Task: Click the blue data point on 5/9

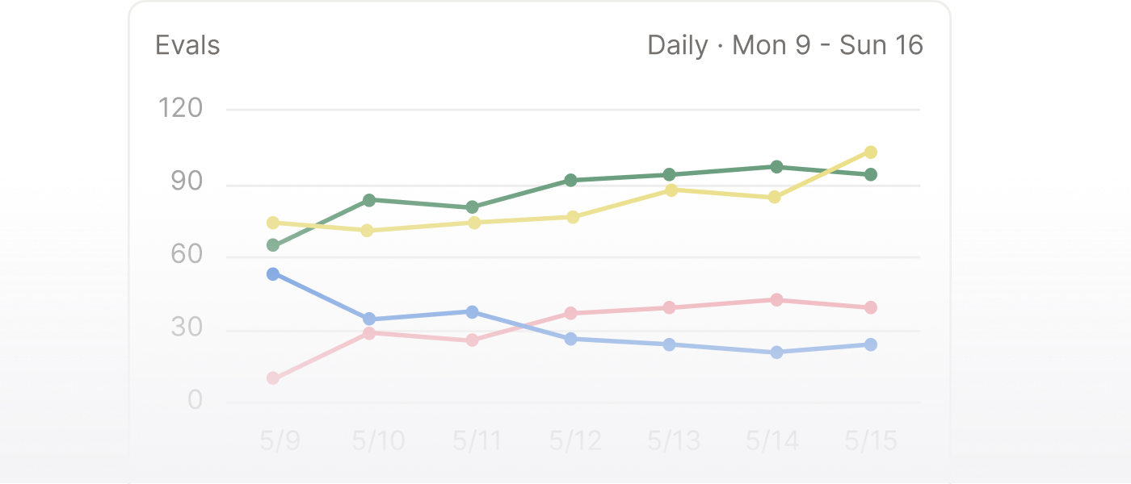Action: (x=273, y=274)
